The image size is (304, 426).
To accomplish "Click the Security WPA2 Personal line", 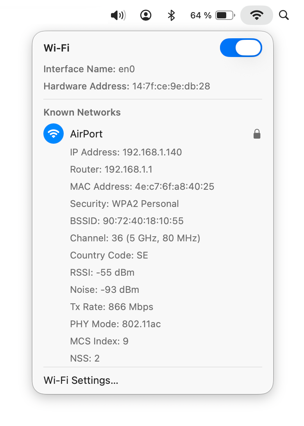I will [x=124, y=203].
